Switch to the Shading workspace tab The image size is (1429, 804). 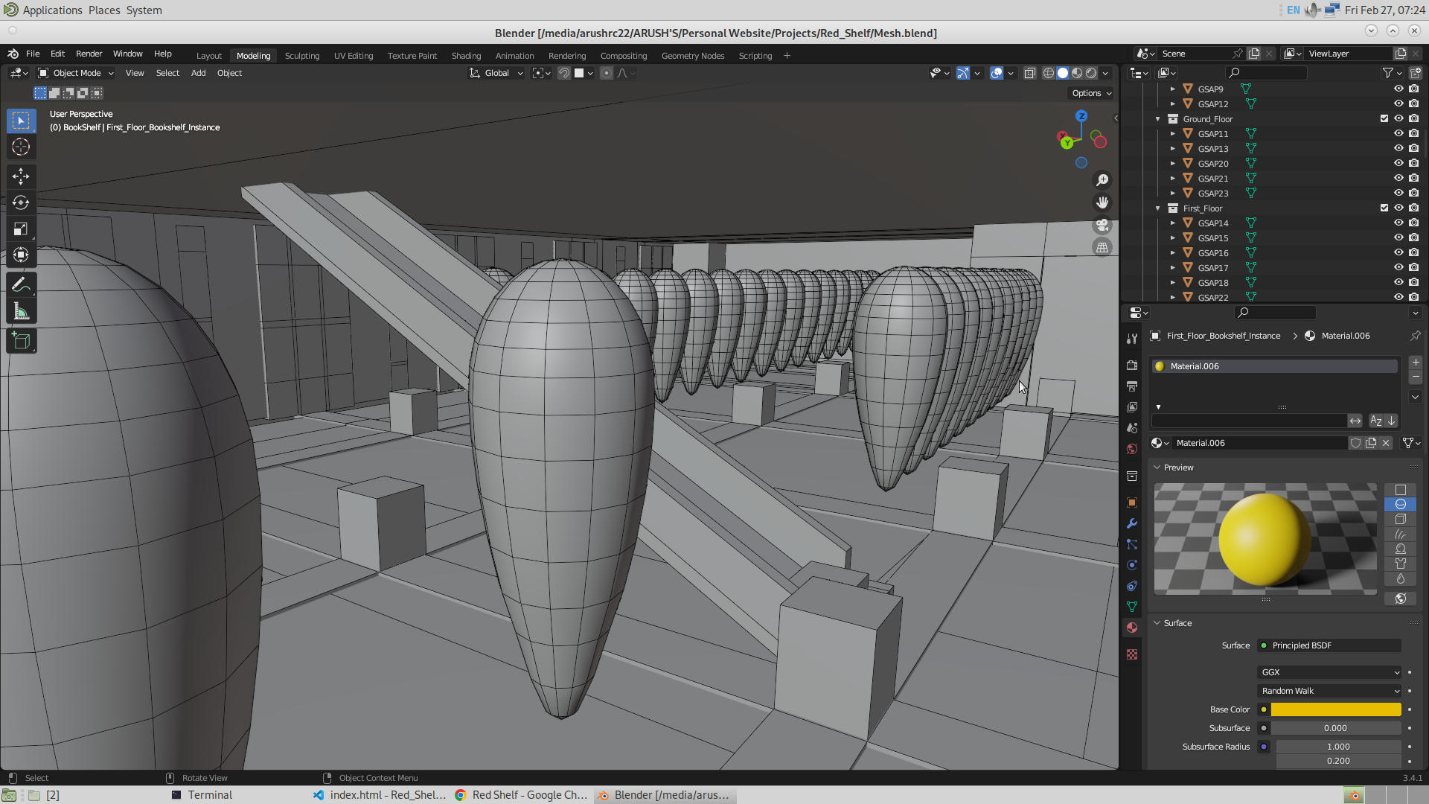click(466, 55)
